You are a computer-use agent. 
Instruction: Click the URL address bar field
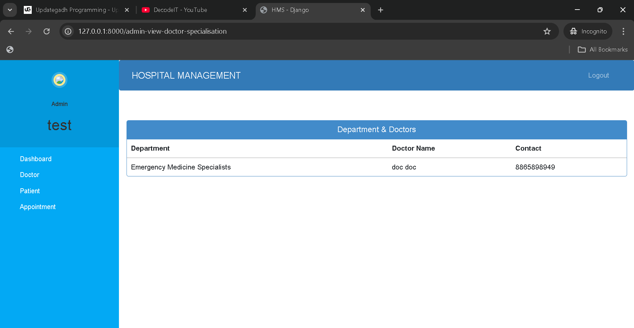[x=297, y=31]
